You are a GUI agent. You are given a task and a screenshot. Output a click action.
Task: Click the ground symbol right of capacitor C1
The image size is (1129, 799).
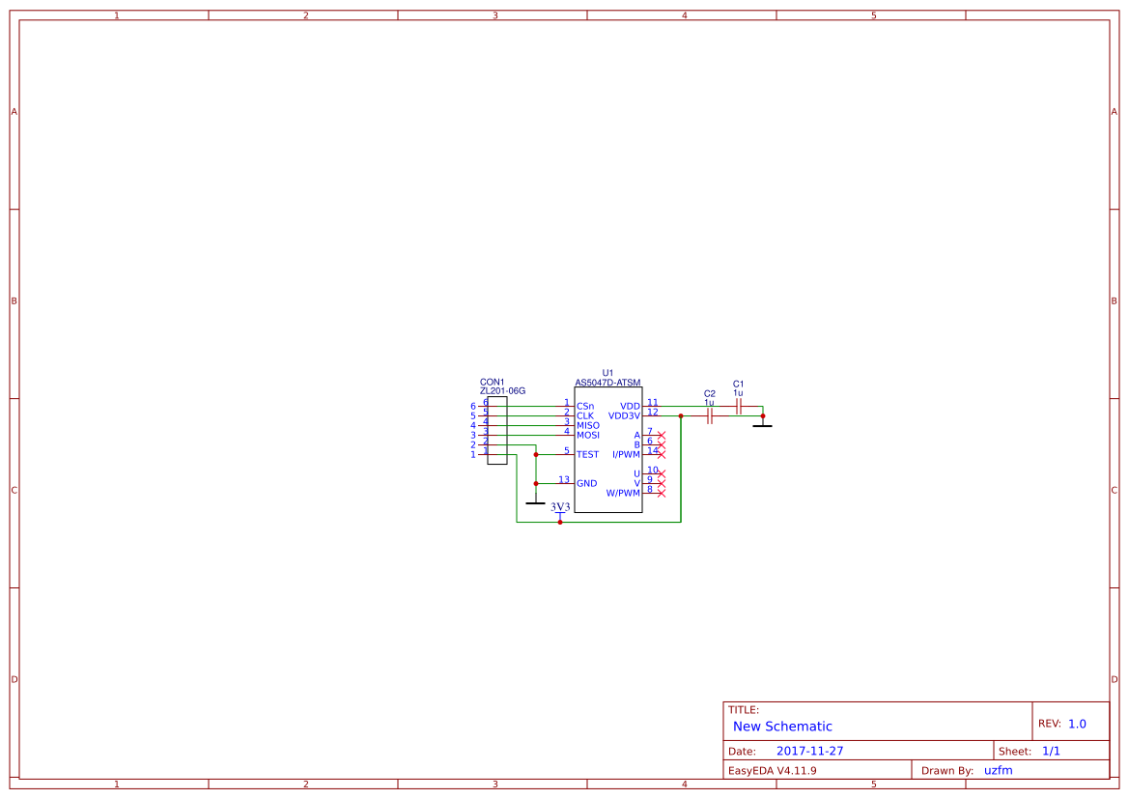click(763, 426)
